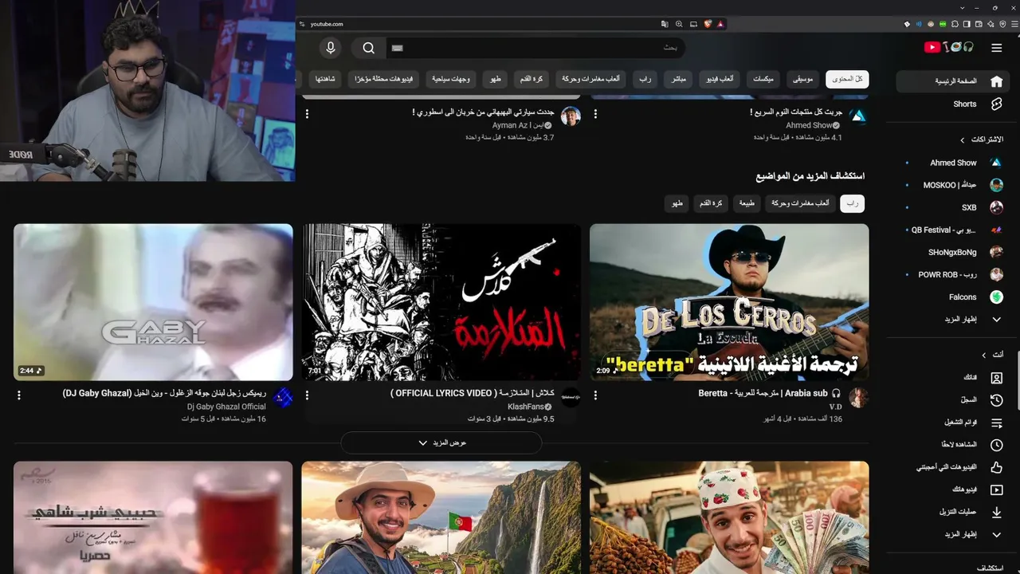Screen dimensions: 1020x574
Task: Open options menu for DJ Gaby Ghazal video
Action: (19, 395)
